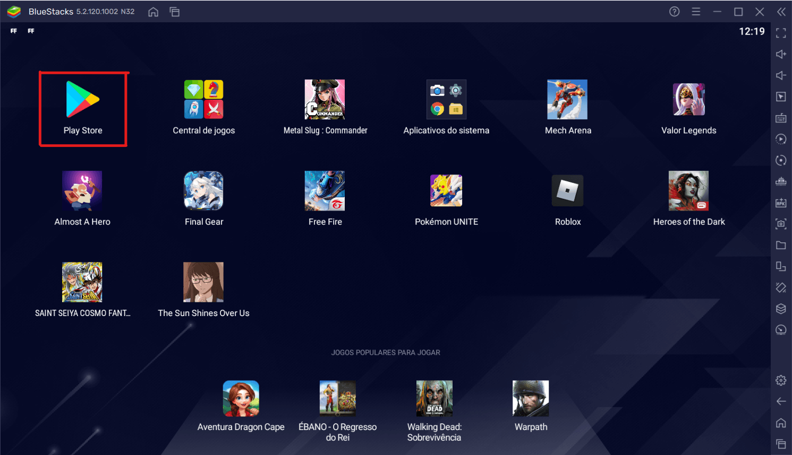Take a screenshot with sidebar camera icon

781,224
